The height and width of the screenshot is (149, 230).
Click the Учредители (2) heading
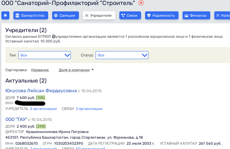click(26, 30)
